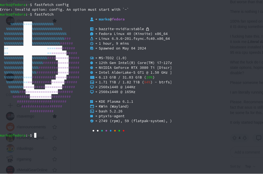This screenshot has width=263, height=174.
Task: Click the user icon beside marko@fedora title
Action: 92,19
